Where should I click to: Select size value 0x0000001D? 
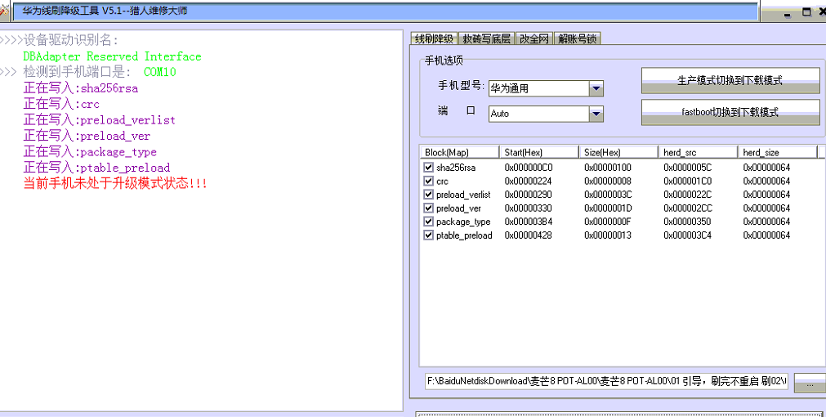608,208
